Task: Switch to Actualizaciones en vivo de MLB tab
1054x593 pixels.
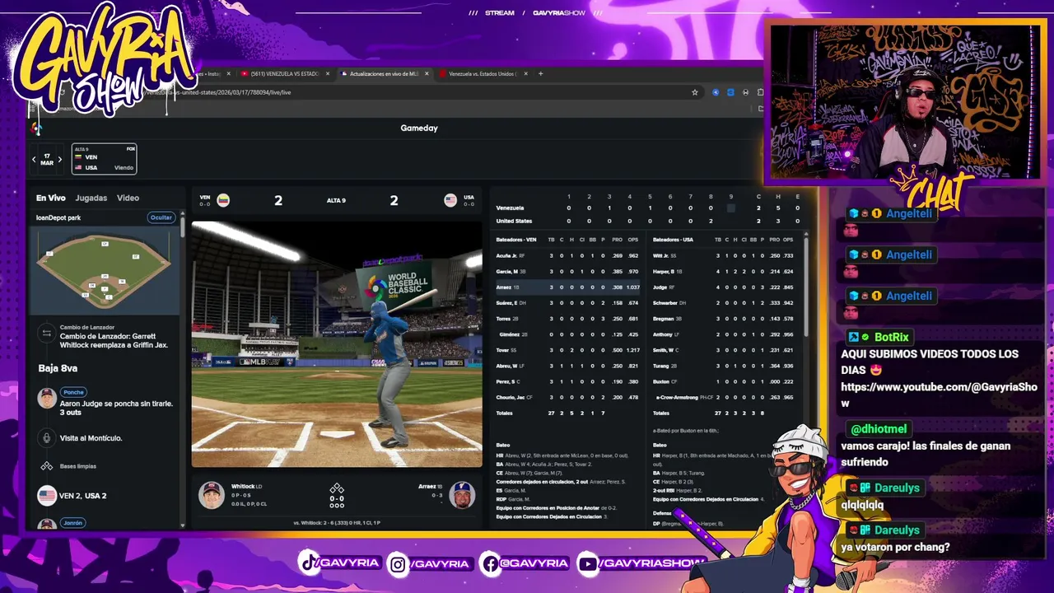Action: (x=384, y=73)
